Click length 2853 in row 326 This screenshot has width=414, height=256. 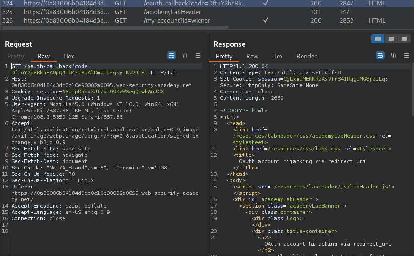pos(346,20)
